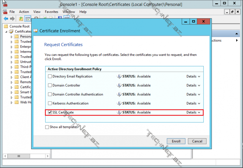
Task: Check the Directory Email Replication checkbox
Action: (50, 77)
